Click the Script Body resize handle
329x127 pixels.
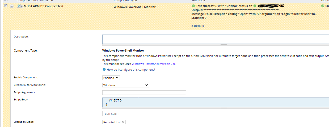pyautogui.click(x=224, y=108)
